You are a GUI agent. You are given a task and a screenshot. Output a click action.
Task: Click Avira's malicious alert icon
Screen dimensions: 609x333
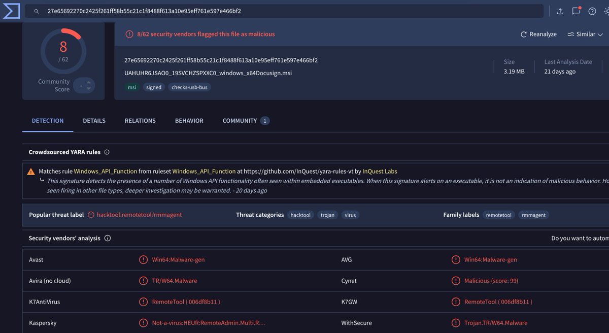(144, 281)
